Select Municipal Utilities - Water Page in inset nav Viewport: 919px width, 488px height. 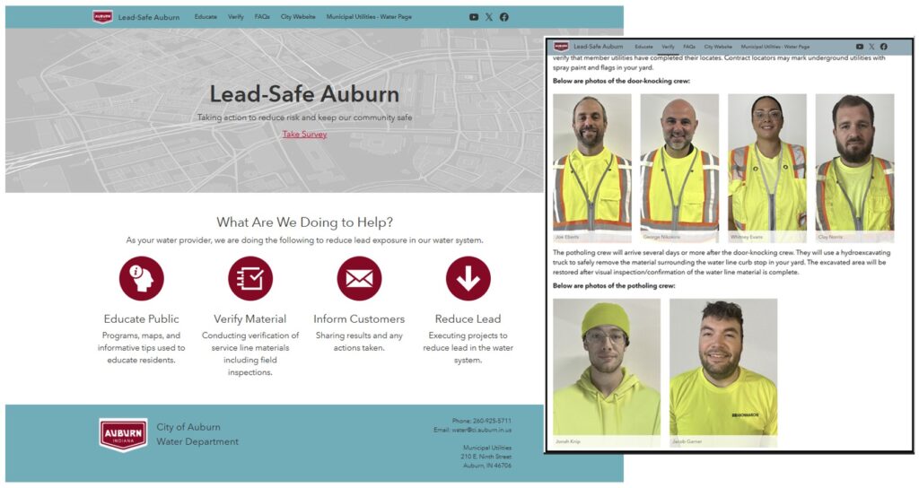pos(775,47)
